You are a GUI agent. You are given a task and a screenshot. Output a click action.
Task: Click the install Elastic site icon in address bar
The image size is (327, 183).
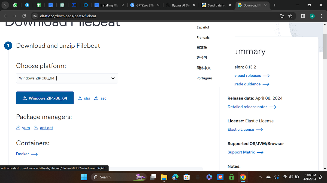click(282, 16)
